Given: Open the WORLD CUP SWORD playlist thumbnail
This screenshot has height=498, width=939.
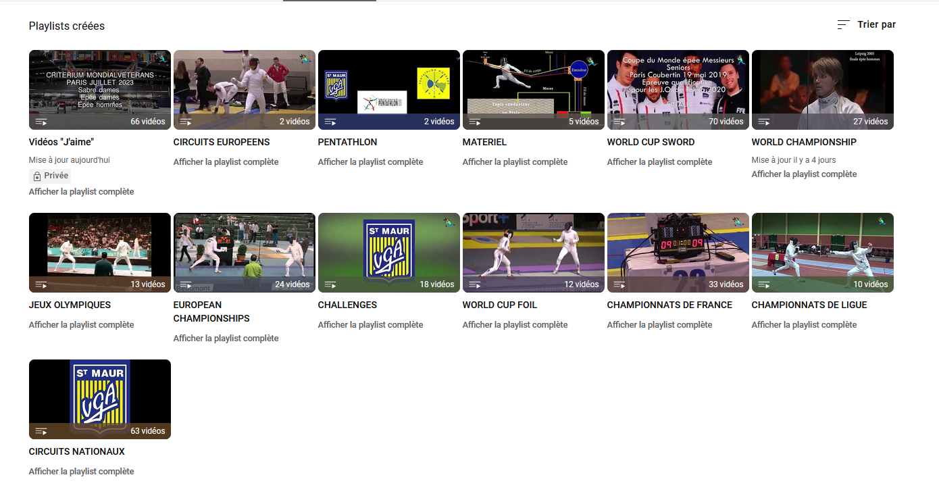Looking at the screenshot, I should coord(678,90).
